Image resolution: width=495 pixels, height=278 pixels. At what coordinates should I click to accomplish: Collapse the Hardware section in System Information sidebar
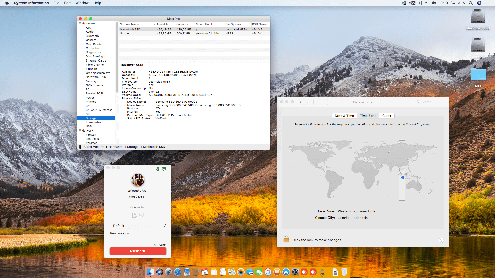tap(80, 23)
